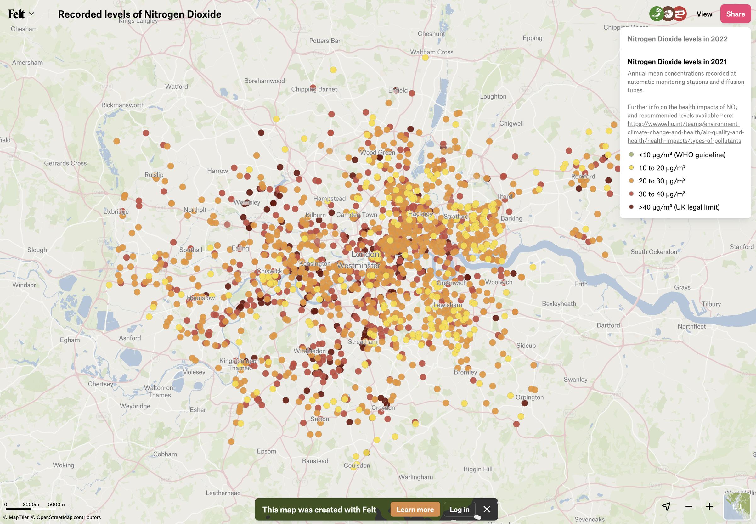Click the map scale bar
The width and height of the screenshot is (756, 524).
(x=35, y=506)
